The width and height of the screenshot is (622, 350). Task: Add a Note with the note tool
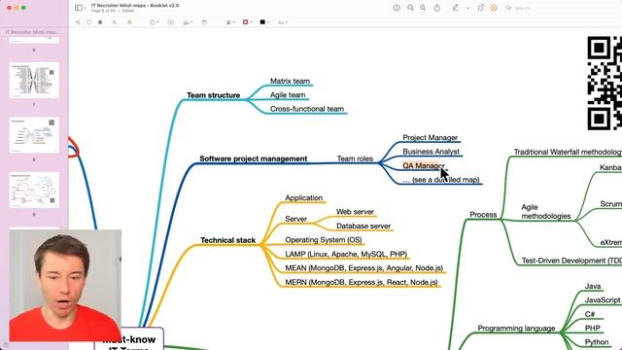(204, 22)
